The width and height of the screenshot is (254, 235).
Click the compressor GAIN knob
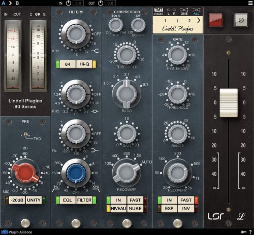[x=126, y=134]
